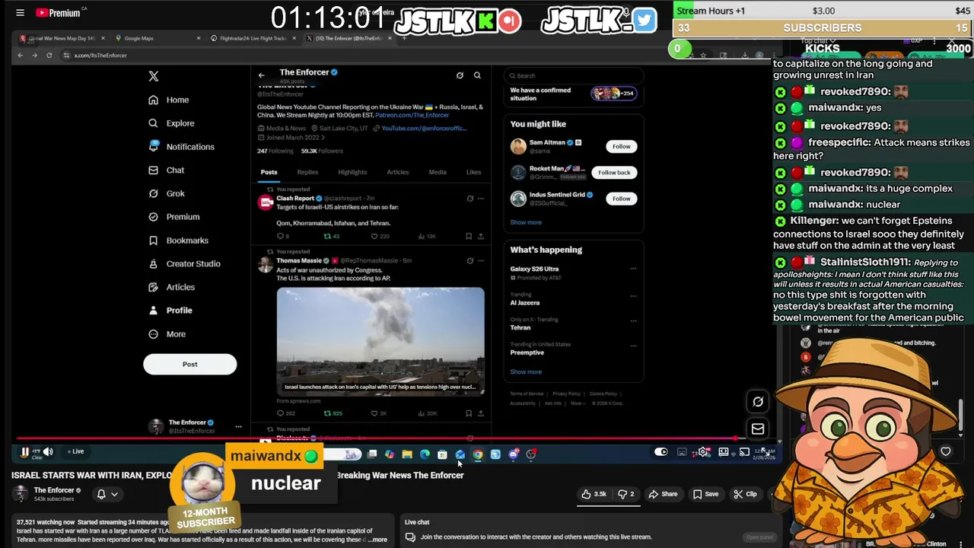Screen dimensions: 974x548
Task: Open Premium in X sidebar
Action: click(173, 217)
